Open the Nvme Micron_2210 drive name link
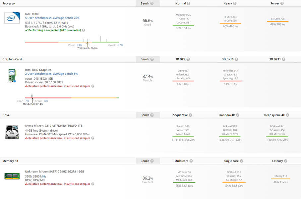This screenshot has width=301, height=199. pyautogui.click(x=54, y=126)
